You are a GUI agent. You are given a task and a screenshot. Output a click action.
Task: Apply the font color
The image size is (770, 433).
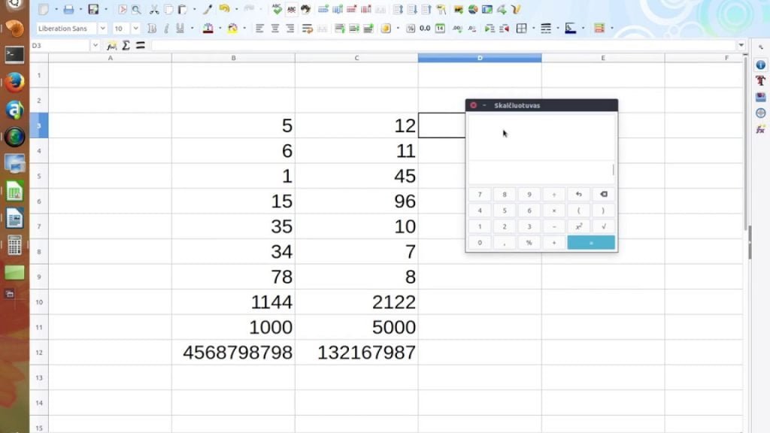tap(208, 29)
